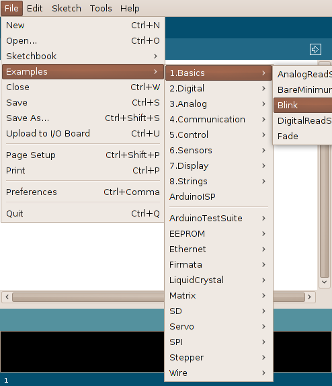This screenshot has height=386, width=332.
Task: Expand the Examples submenu entry
Action: tap(83, 72)
